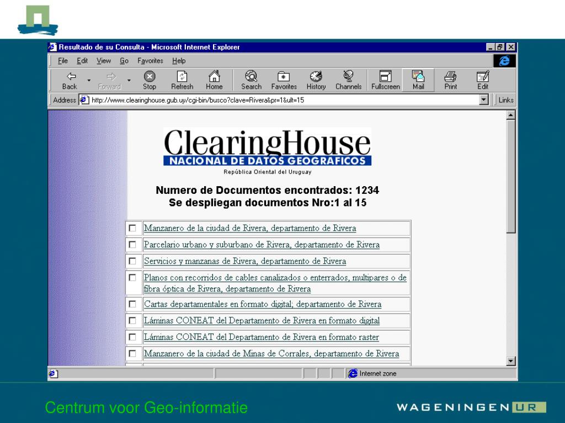
Task: Open the File menu
Action: pos(63,61)
